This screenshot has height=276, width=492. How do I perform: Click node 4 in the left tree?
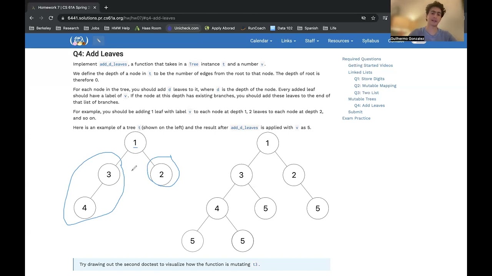coord(85,208)
